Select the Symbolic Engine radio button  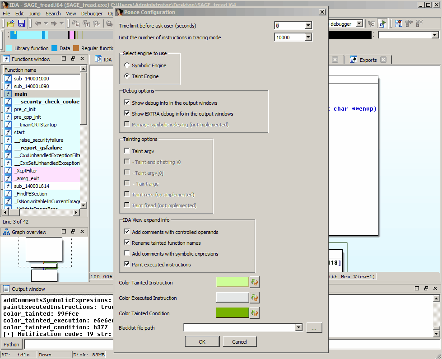pos(127,65)
